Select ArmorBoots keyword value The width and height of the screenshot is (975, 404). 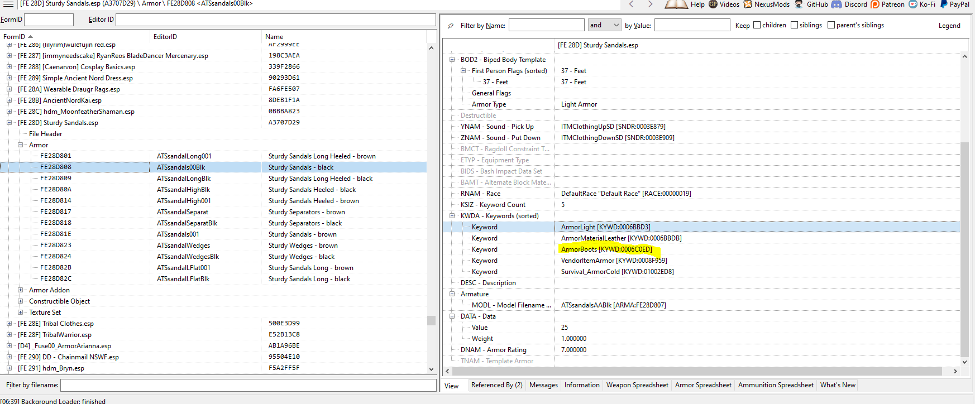pyautogui.click(x=606, y=249)
